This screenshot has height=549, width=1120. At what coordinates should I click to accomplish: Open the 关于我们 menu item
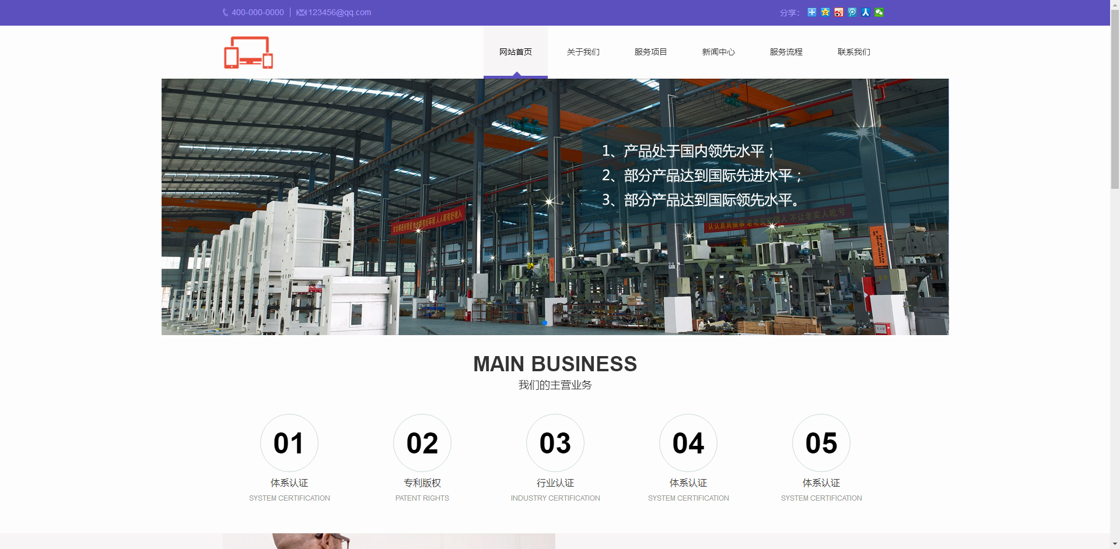pyautogui.click(x=583, y=52)
